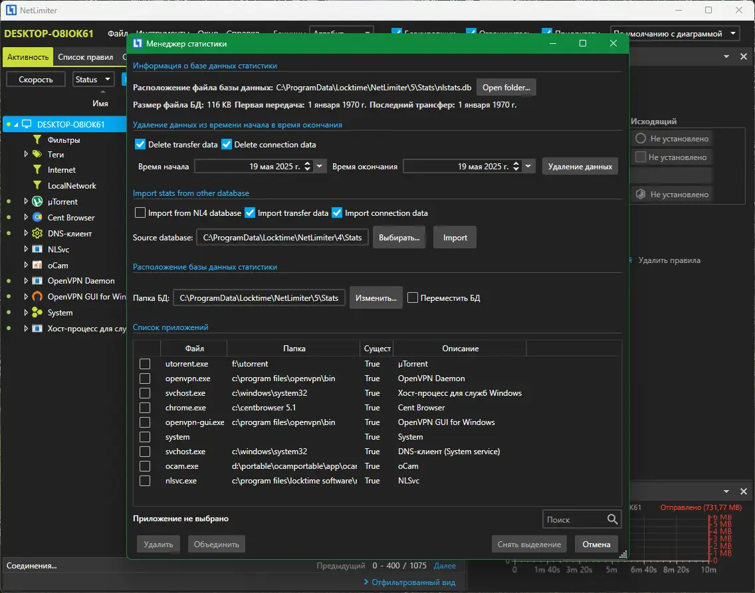Open the Время начала date dropdown
The width and height of the screenshot is (755, 593).
click(x=320, y=167)
